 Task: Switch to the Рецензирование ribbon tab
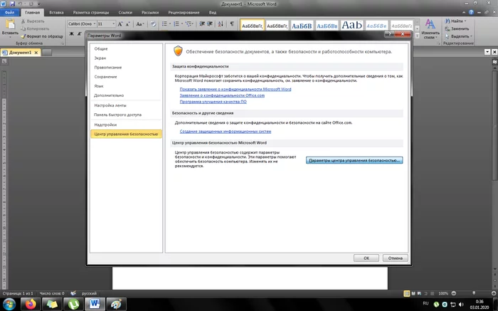point(184,12)
